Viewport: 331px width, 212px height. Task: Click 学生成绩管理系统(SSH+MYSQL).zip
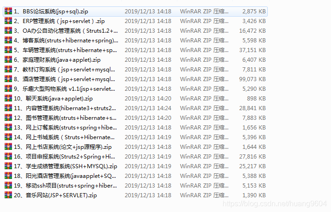pos(66,166)
